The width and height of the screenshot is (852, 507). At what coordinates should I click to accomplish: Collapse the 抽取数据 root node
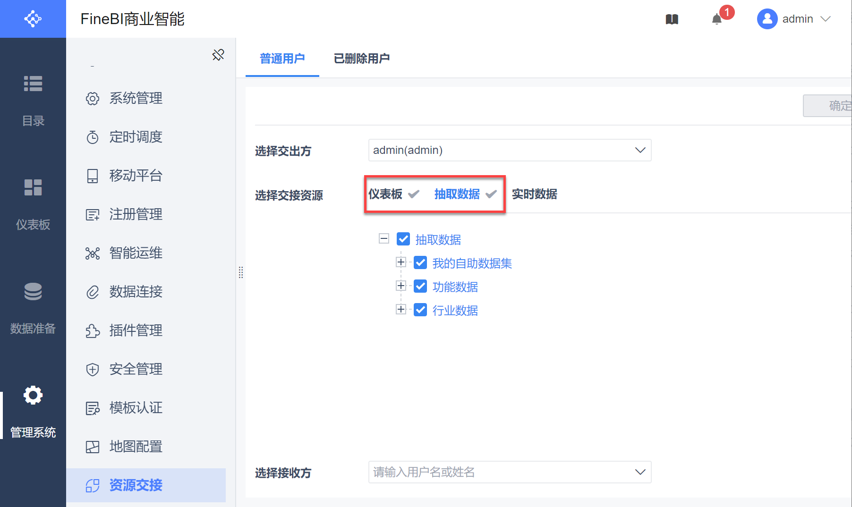(384, 238)
